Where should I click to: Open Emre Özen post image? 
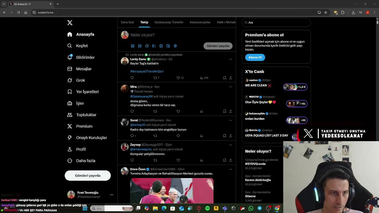pyautogui.click(x=172, y=191)
